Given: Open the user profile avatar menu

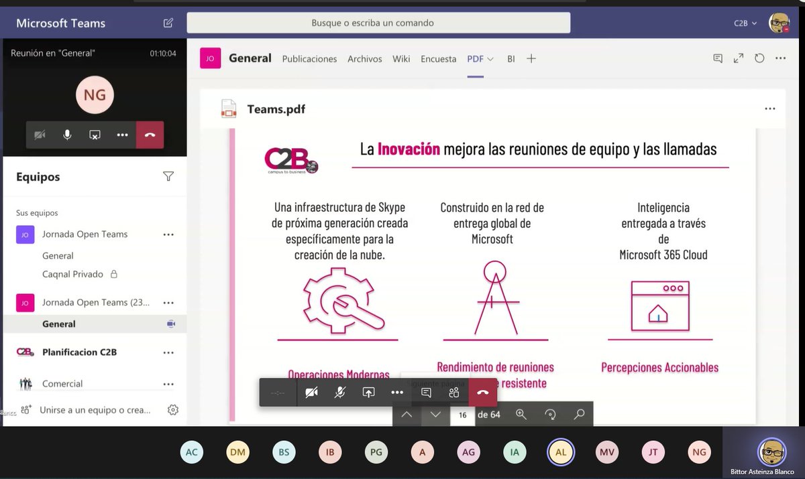Looking at the screenshot, I should coord(779,23).
